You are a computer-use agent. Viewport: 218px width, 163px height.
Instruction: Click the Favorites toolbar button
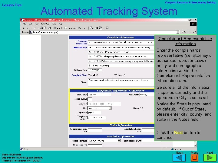pyautogui.click(x=70, y=28)
